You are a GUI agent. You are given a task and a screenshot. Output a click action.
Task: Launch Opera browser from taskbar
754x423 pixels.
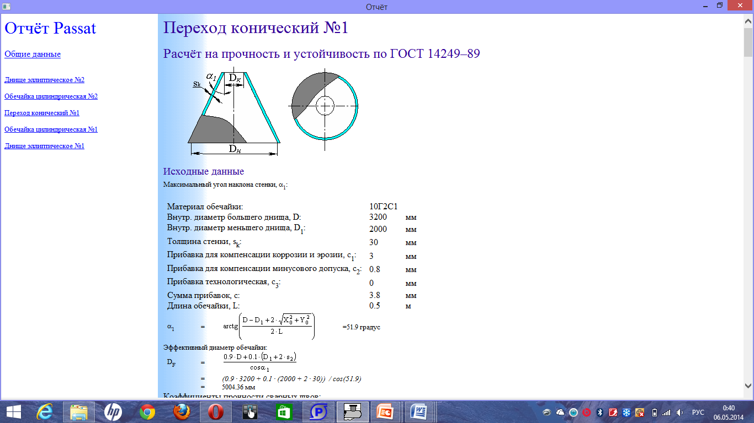tap(216, 412)
